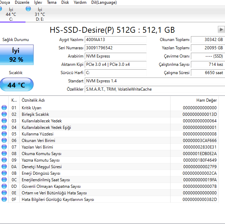The image size is (225, 224).
Task: Click the status dot for Denetçi Meşgul Süresi
Action: point(4,166)
